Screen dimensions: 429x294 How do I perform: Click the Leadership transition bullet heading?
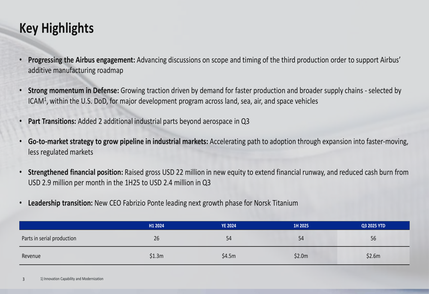60,203
